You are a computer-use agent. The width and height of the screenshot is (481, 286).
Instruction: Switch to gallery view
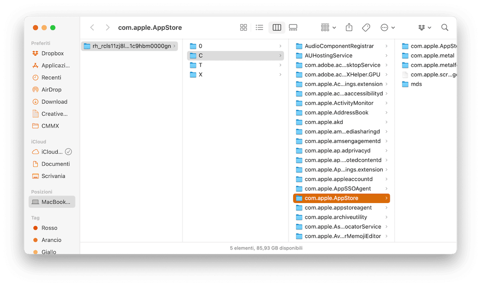[x=293, y=28]
